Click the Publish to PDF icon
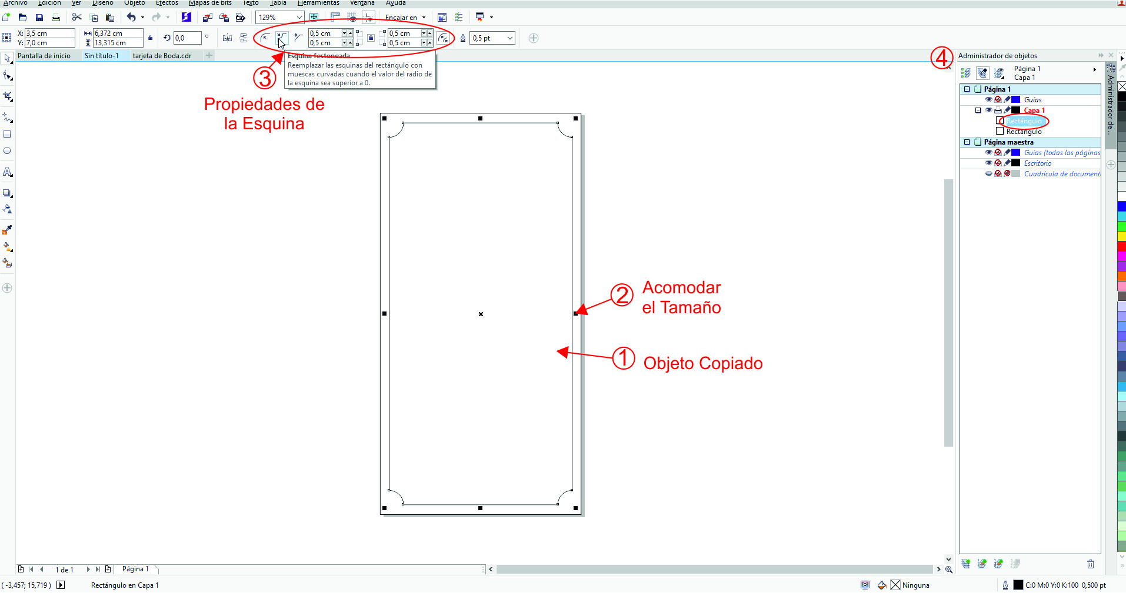This screenshot has height=593, width=1126. coord(240,17)
